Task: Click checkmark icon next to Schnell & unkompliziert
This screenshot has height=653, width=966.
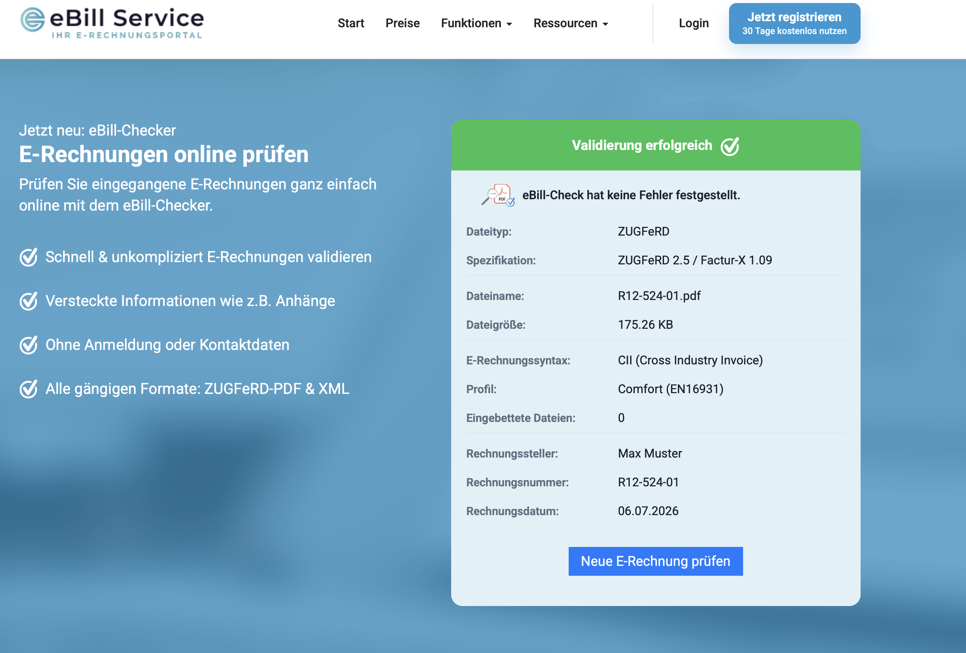Action: click(29, 257)
